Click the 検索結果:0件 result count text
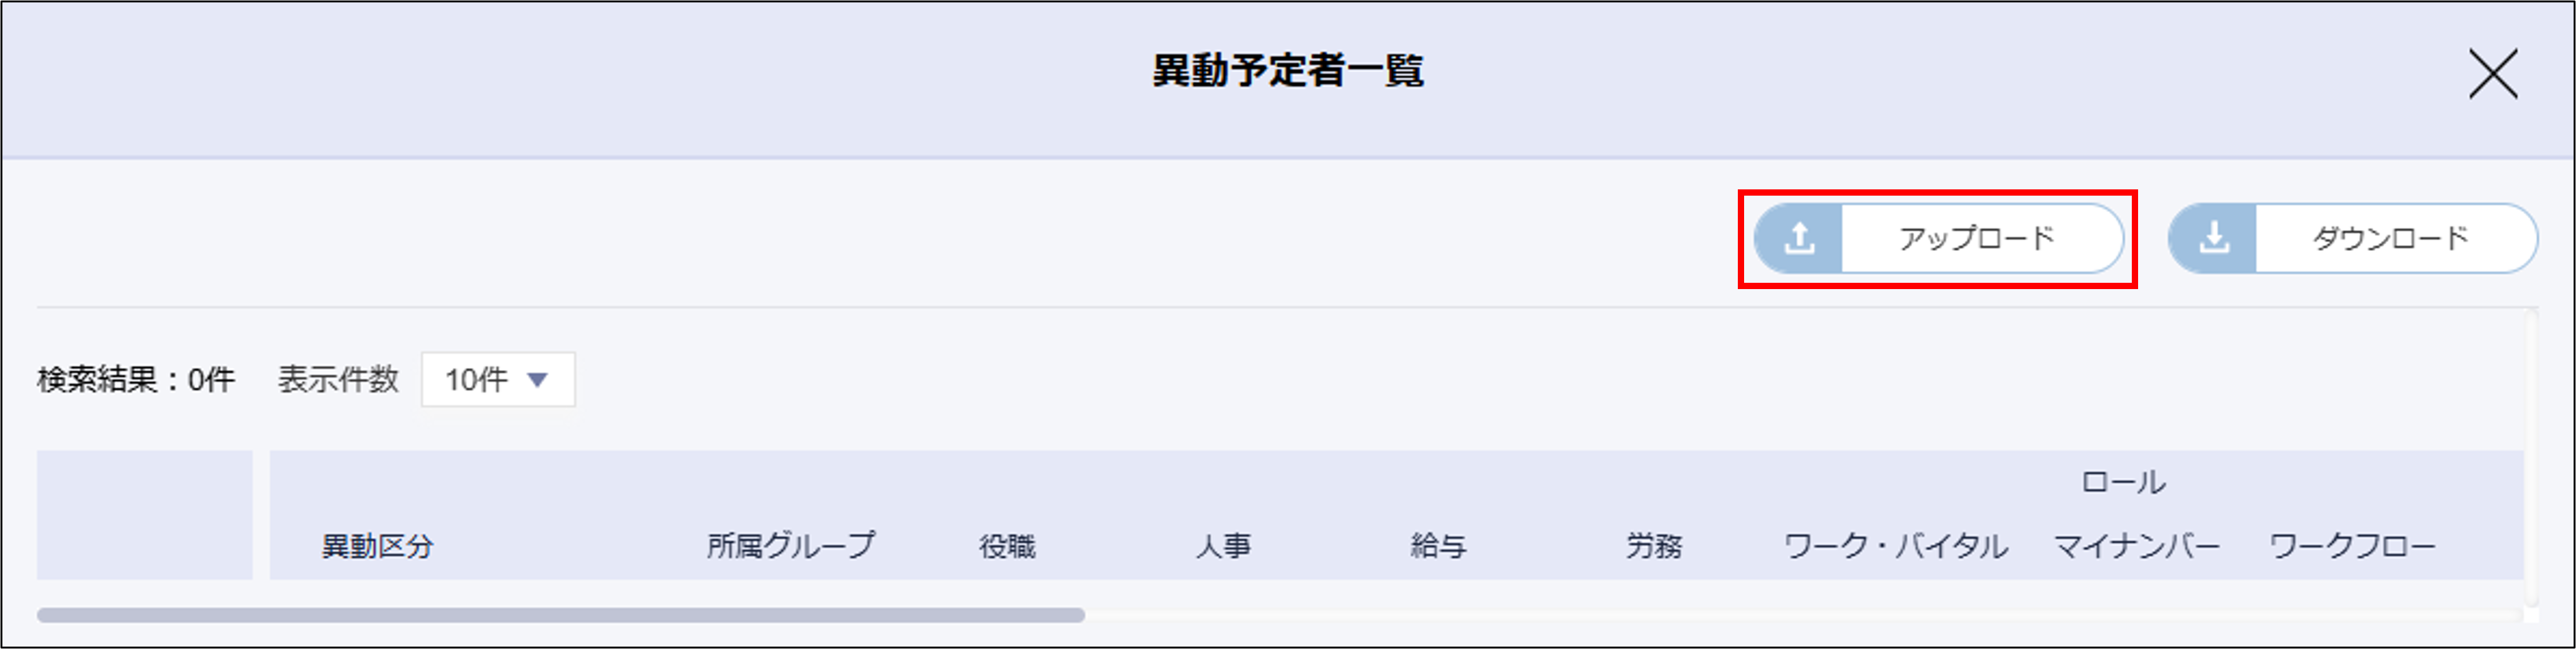This screenshot has height=649, width=2576. (136, 380)
